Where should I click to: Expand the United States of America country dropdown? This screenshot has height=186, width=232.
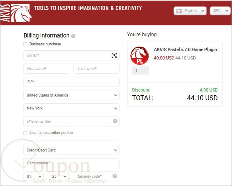[x=71, y=95]
